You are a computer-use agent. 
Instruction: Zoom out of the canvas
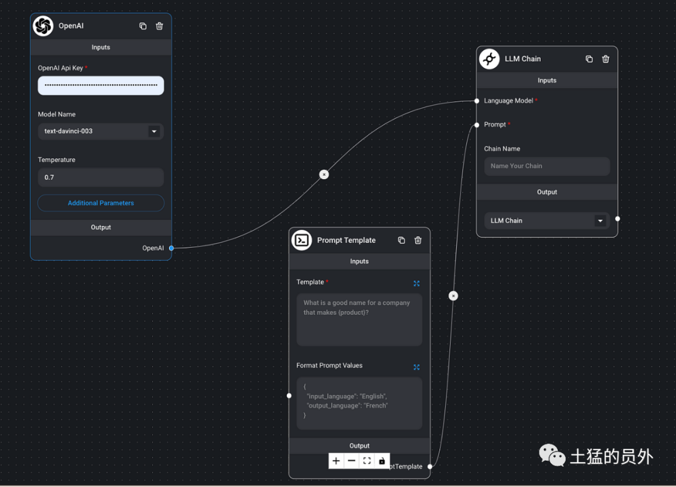[352, 461]
